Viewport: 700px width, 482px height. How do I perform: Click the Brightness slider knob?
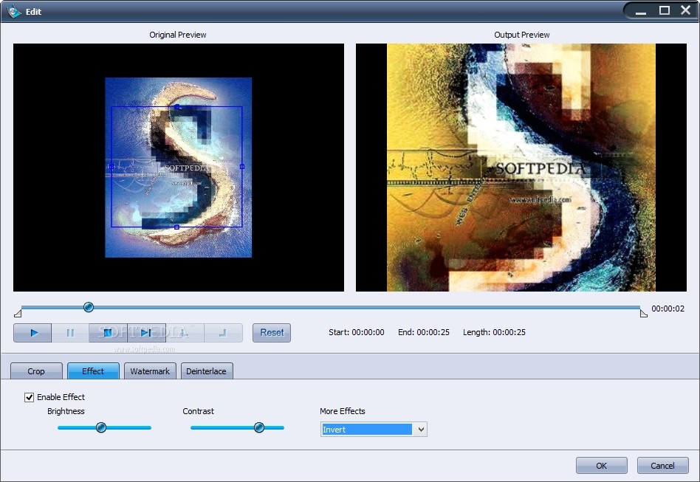pyautogui.click(x=101, y=427)
